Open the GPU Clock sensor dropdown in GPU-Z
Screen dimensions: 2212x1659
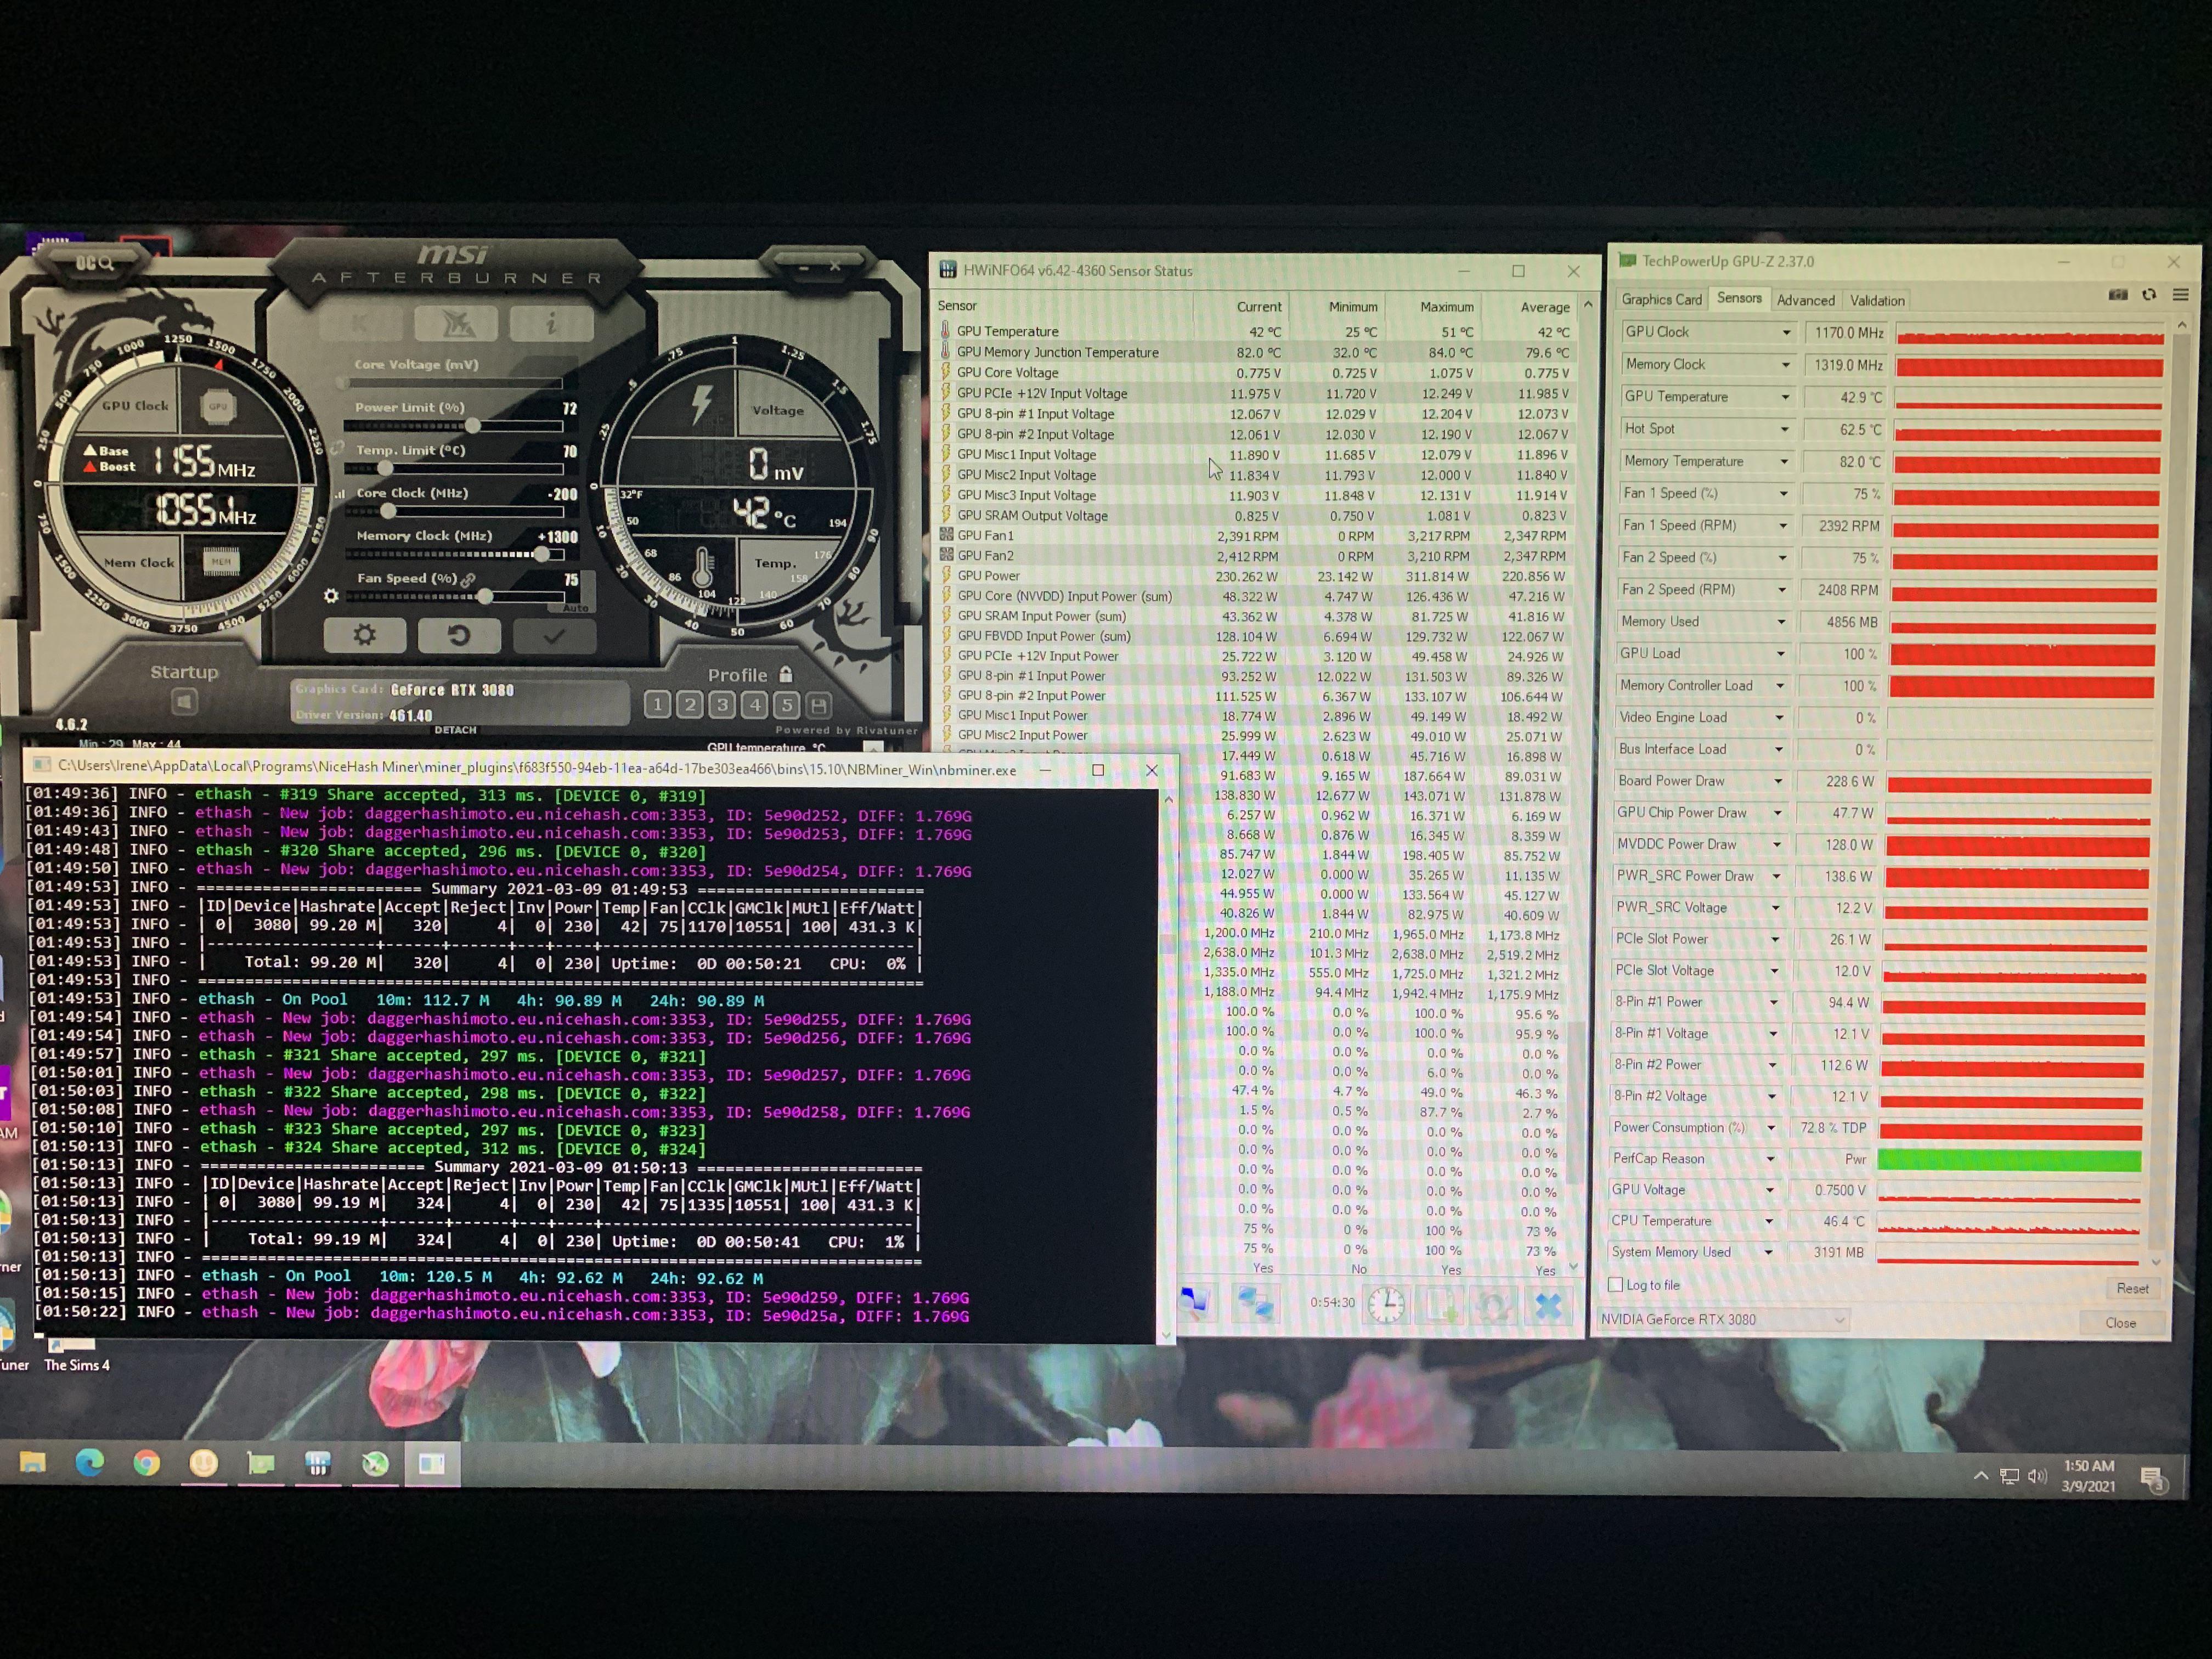click(1787, 331)
